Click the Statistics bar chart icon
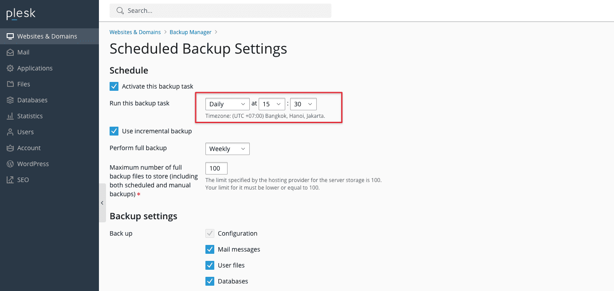Viewport: 614px width, 291px height. point(10,116)
